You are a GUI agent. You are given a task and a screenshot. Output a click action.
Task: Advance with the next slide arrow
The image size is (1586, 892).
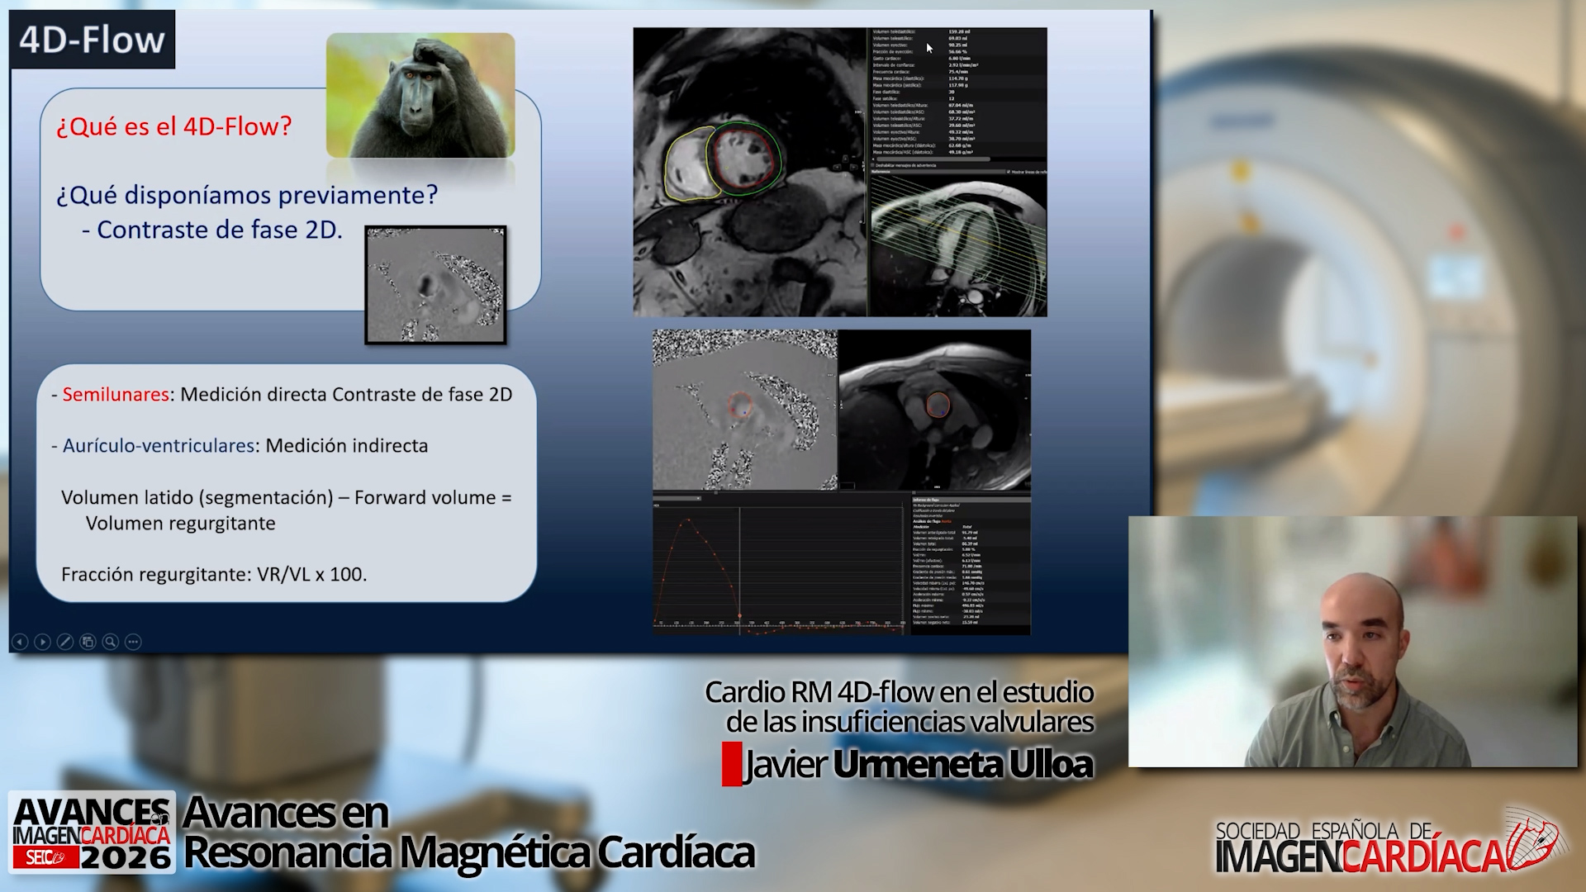(x=42, y=642)
